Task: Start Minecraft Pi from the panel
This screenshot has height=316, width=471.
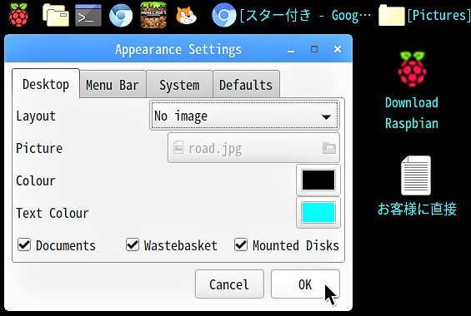Action: pos(153,15)
